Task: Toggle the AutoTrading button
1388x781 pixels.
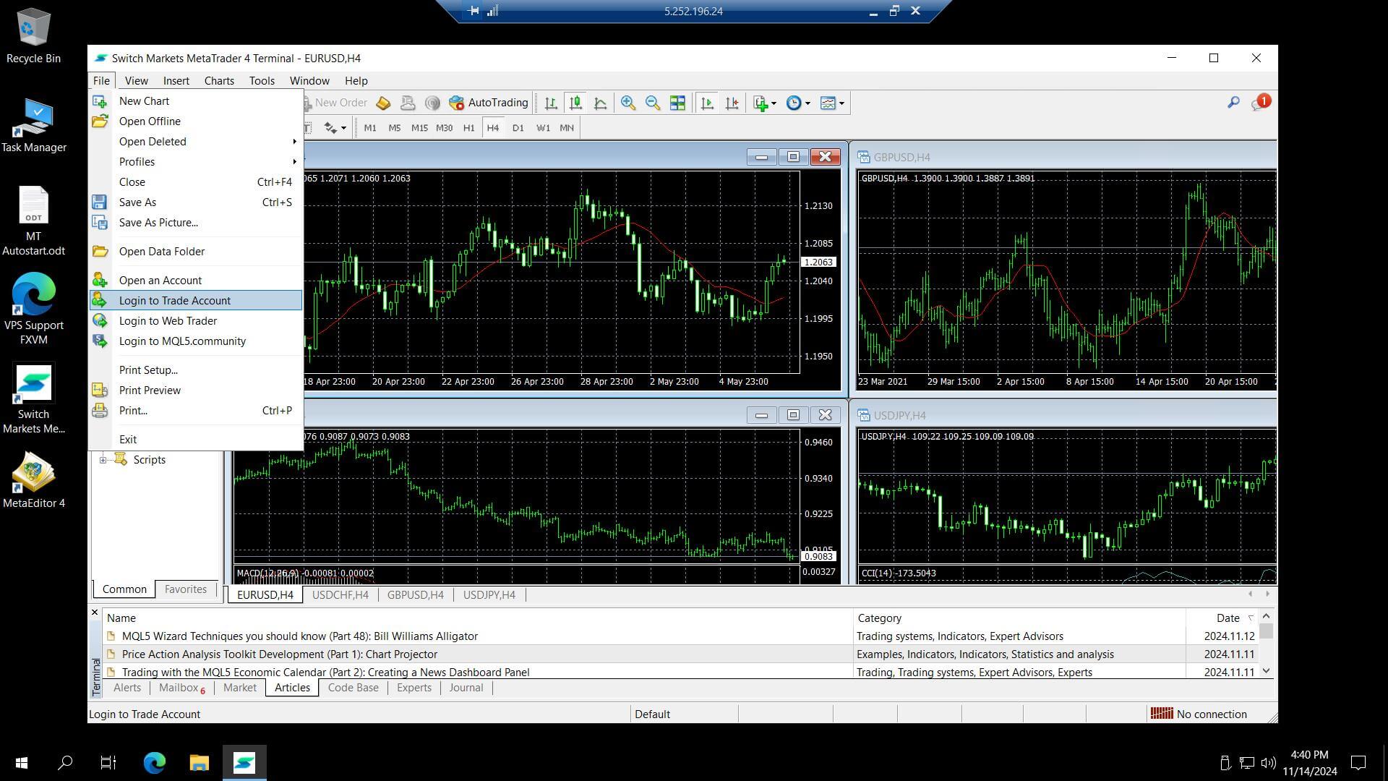Action: click(489, 103)
